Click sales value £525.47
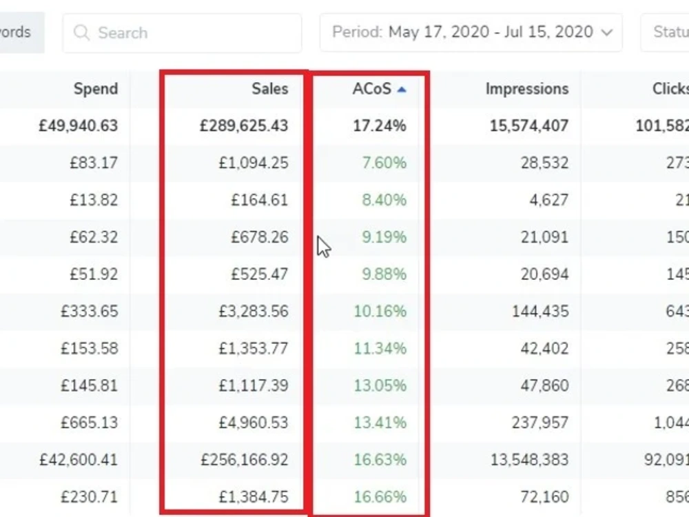Viewport: 689px width, 517px height. [260, 274]
